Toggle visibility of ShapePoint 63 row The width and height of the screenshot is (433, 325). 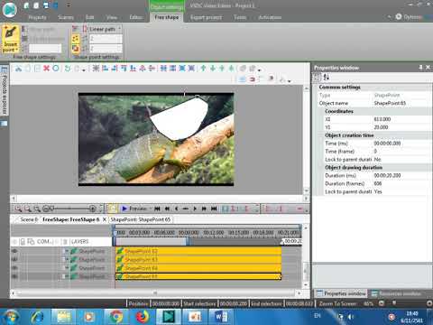(x=14, y=259)
